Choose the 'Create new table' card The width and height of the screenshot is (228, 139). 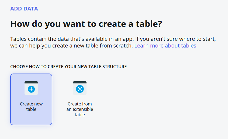pos(31,99)
